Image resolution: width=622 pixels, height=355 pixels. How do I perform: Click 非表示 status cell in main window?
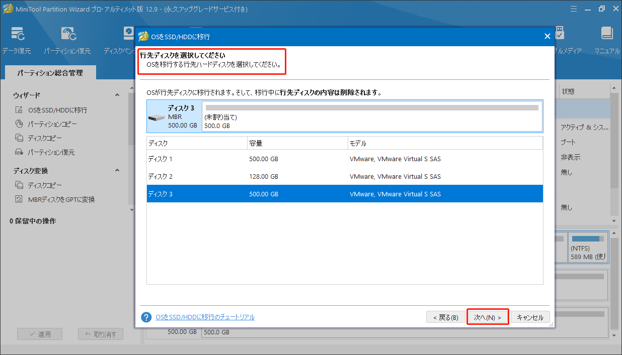pyautogui.click(x=570, y=157)
